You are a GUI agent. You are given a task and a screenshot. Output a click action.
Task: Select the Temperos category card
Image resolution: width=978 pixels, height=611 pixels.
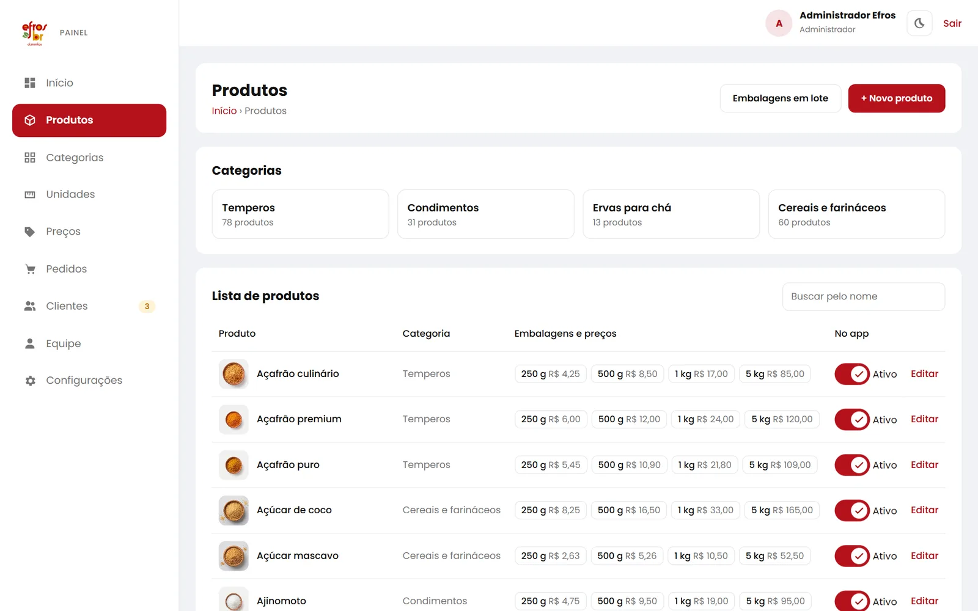(300, 214)
